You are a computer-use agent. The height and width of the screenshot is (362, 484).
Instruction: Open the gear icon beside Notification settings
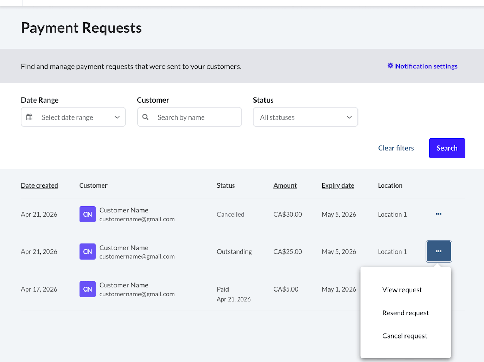[x=390, y=66]
